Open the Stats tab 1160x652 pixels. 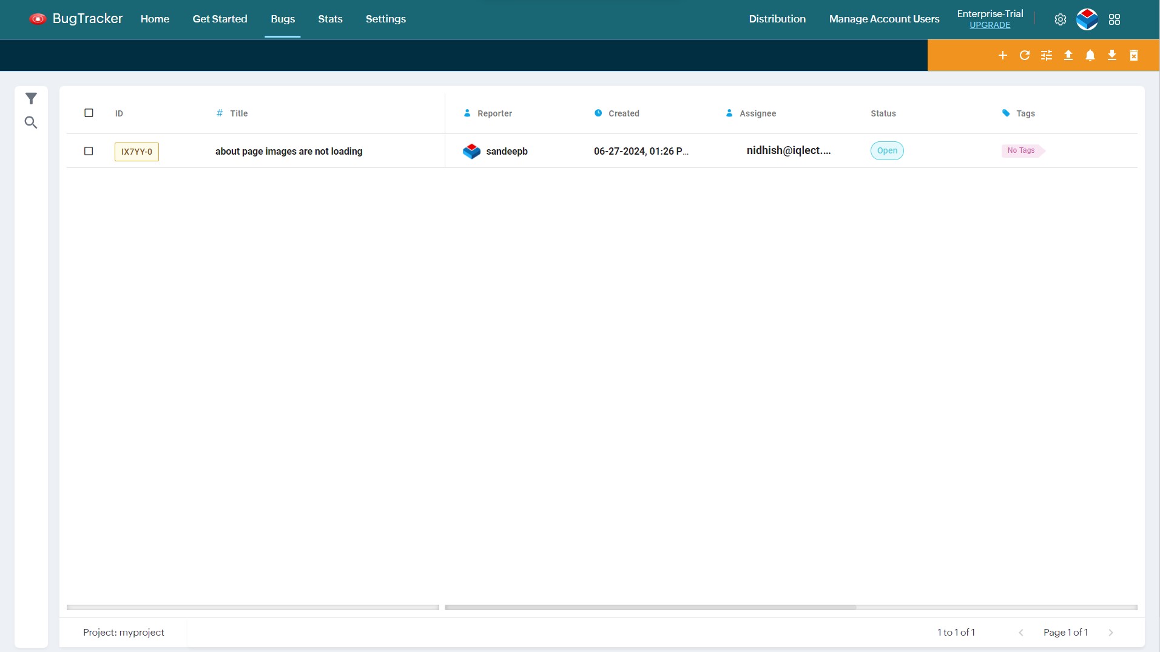click(x=330, y=19)
